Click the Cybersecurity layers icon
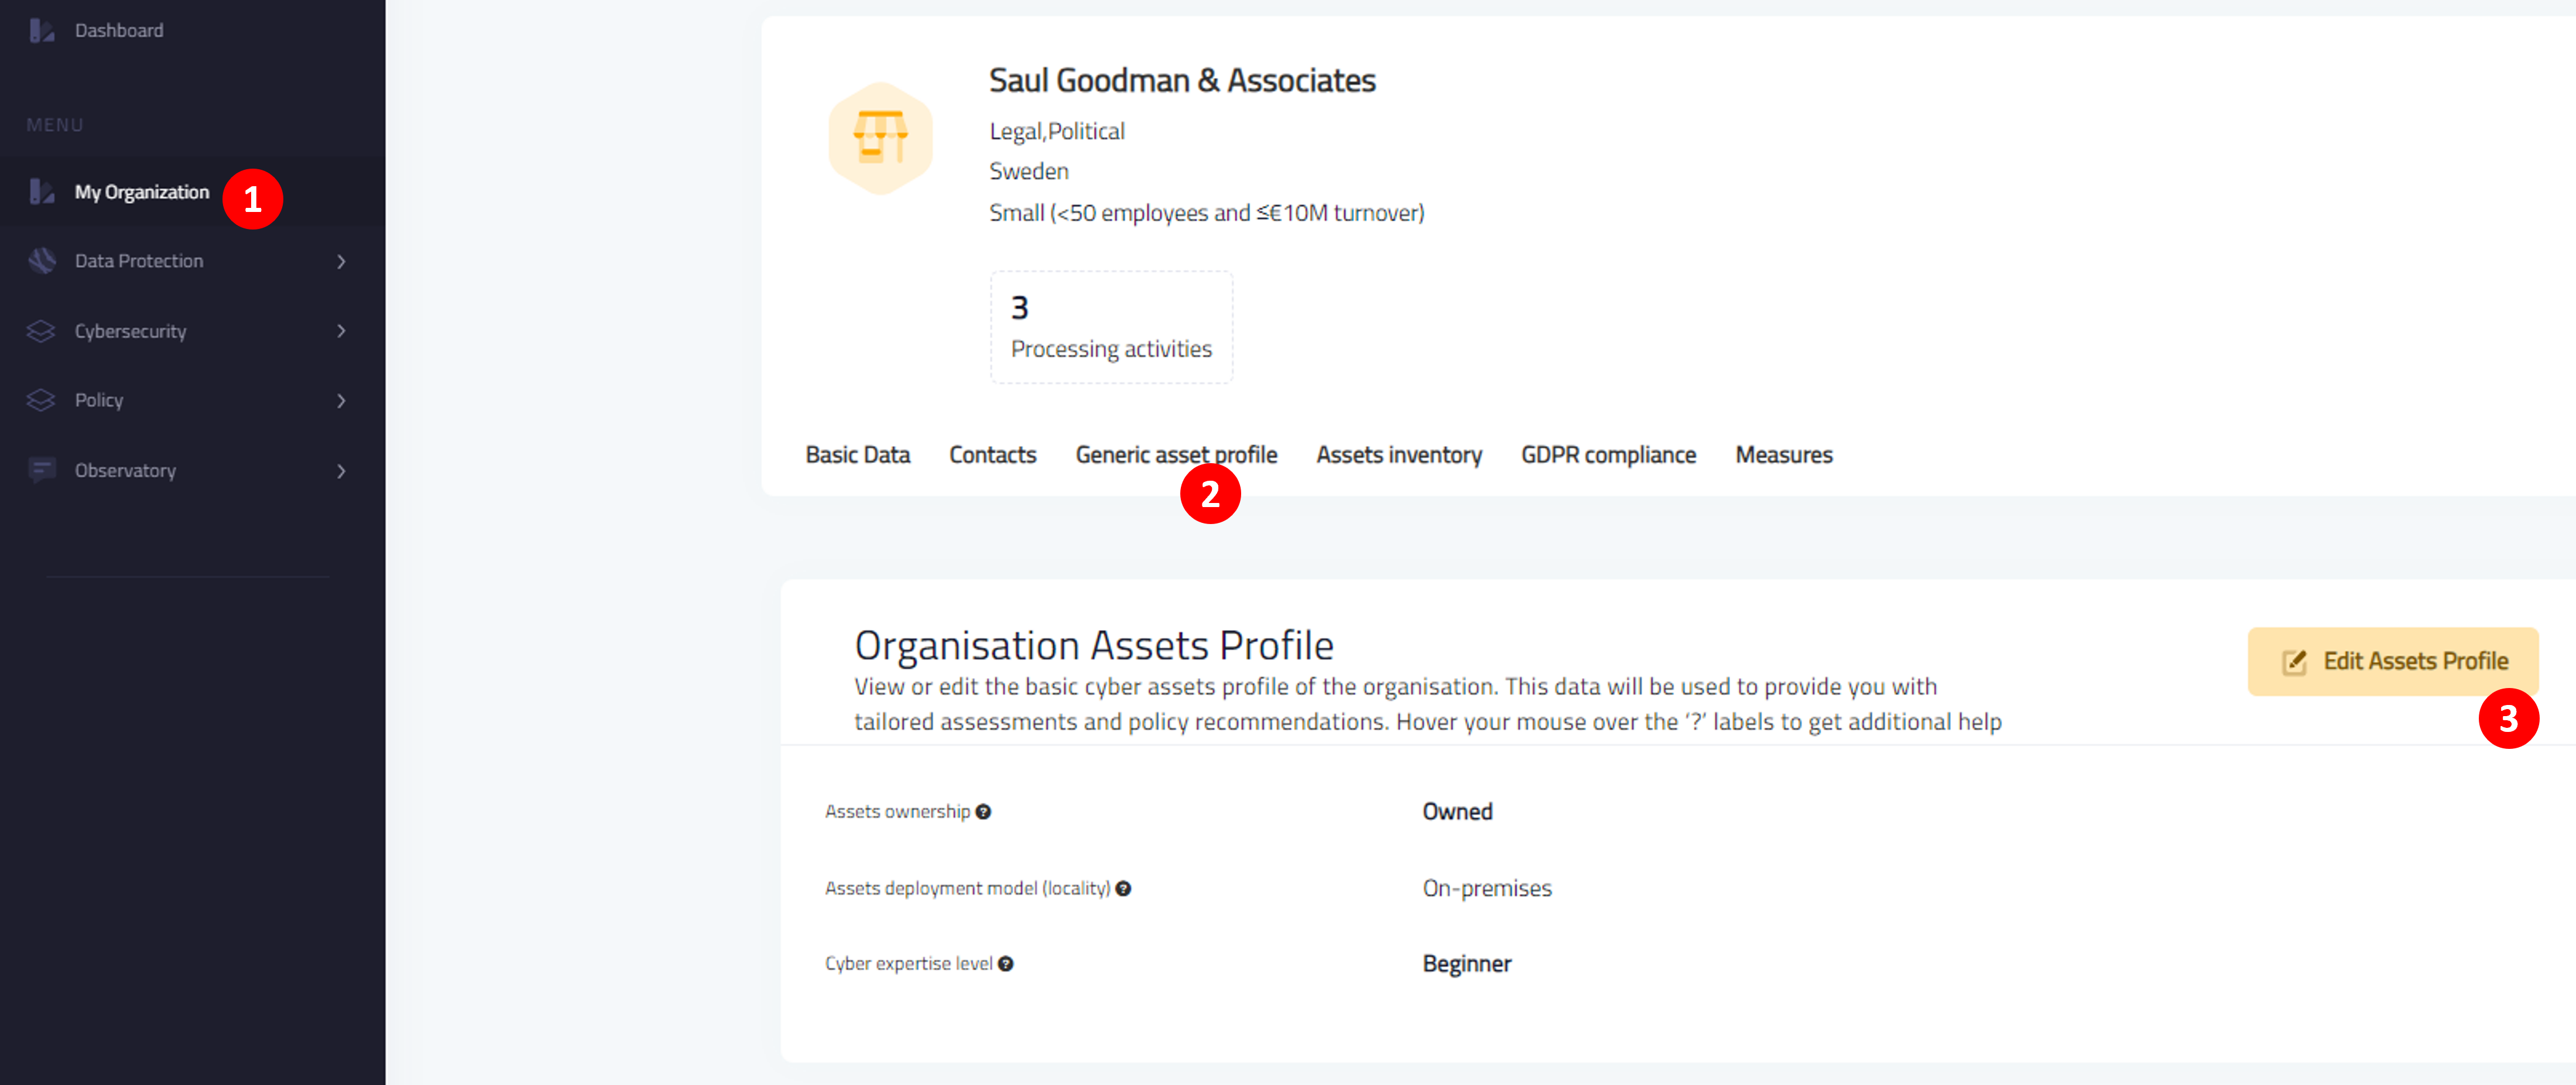The height and width of the screenshot is (1085, 2576). (x=41, y=331)
